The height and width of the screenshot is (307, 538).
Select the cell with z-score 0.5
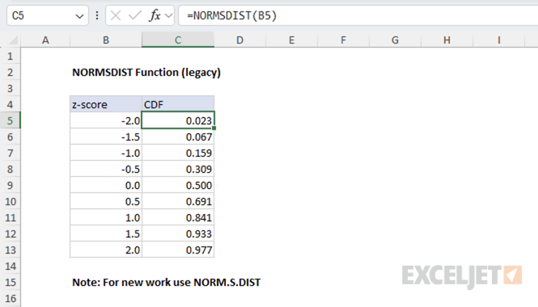point(106,201)
